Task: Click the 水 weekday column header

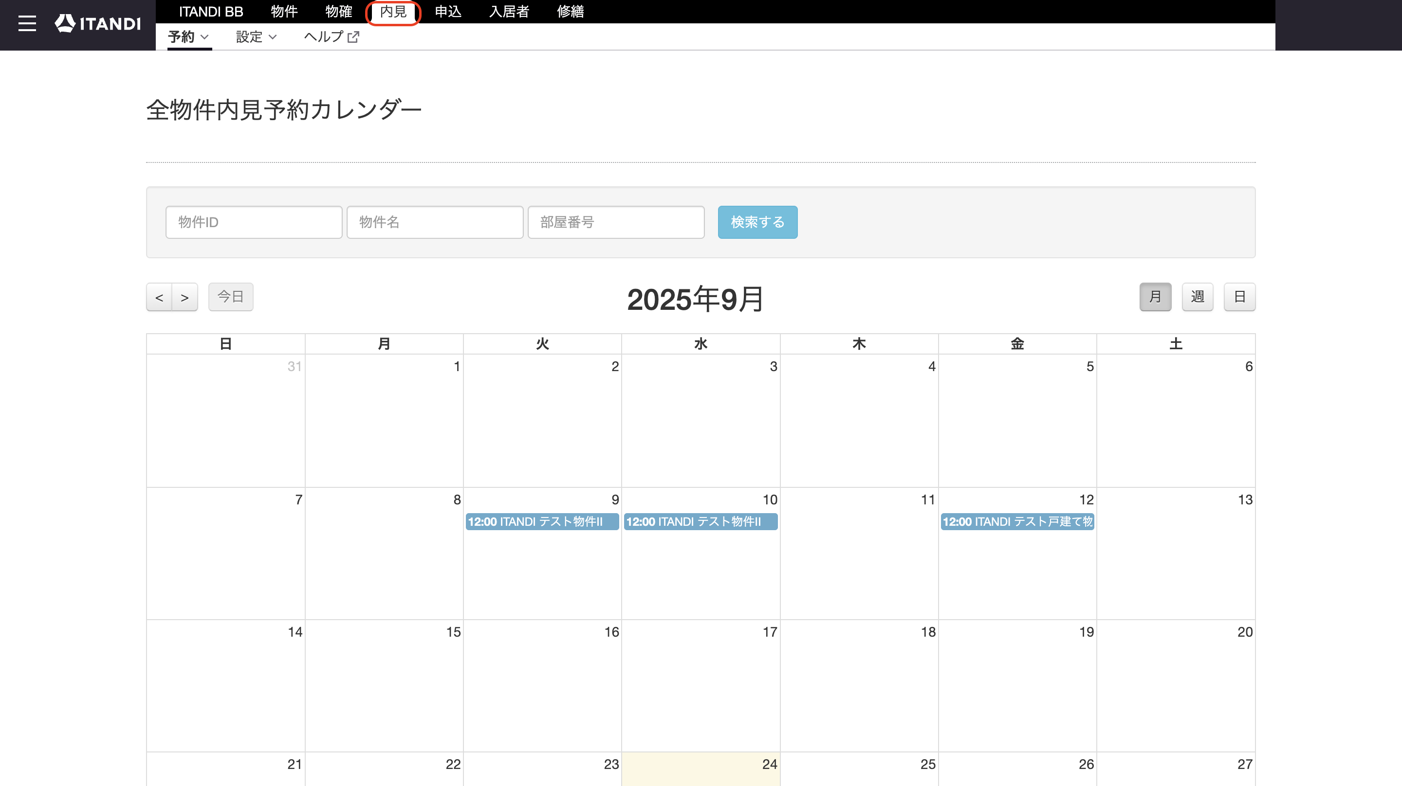Action: click(701, 344)
